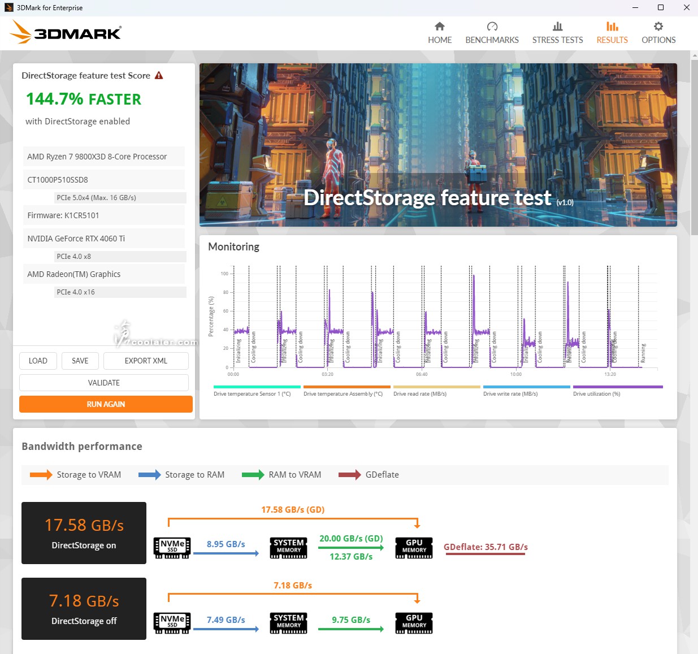Open the STRESS TESTS tab
The width and height of the screenshot is (698, 654).
557,33
